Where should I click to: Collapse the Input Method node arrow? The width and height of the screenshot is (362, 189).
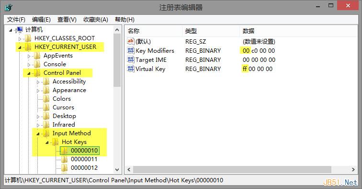coord(38,134)
